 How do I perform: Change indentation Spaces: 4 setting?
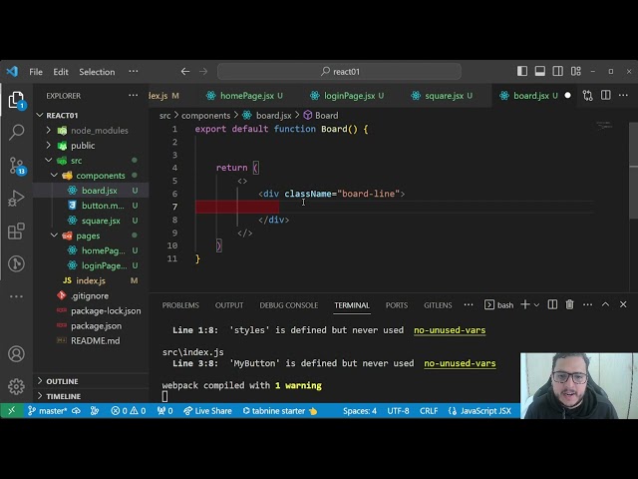tap(360, 411)
